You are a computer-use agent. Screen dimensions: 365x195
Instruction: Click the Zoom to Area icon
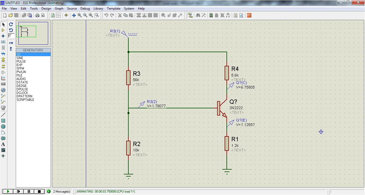[x=97, y=15]
